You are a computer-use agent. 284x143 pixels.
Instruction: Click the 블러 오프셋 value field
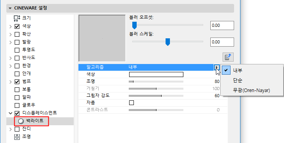(x=222, y=25)
